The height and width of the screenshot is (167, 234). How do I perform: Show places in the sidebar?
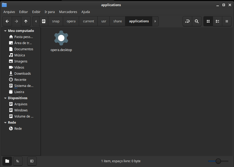(7, 161)
